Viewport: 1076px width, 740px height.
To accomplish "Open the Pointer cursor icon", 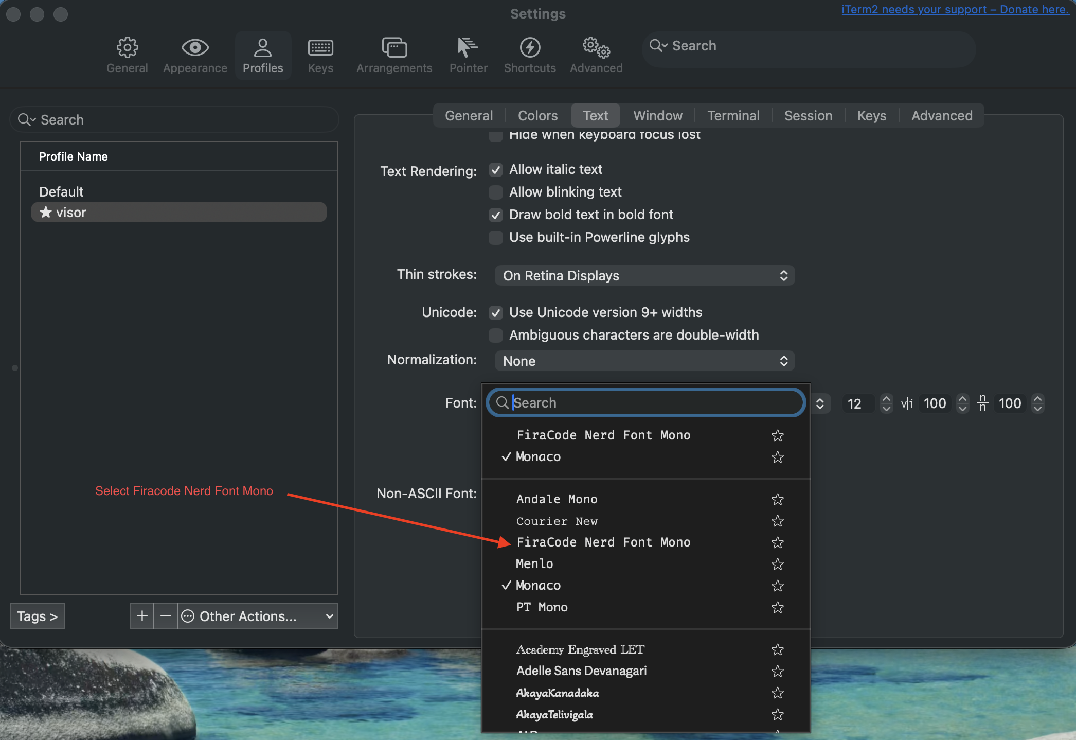I will 468,48.
